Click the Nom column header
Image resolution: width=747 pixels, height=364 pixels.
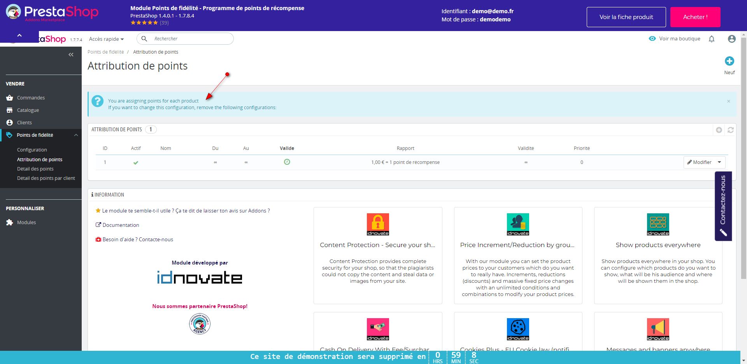click(x=166, y=148)
